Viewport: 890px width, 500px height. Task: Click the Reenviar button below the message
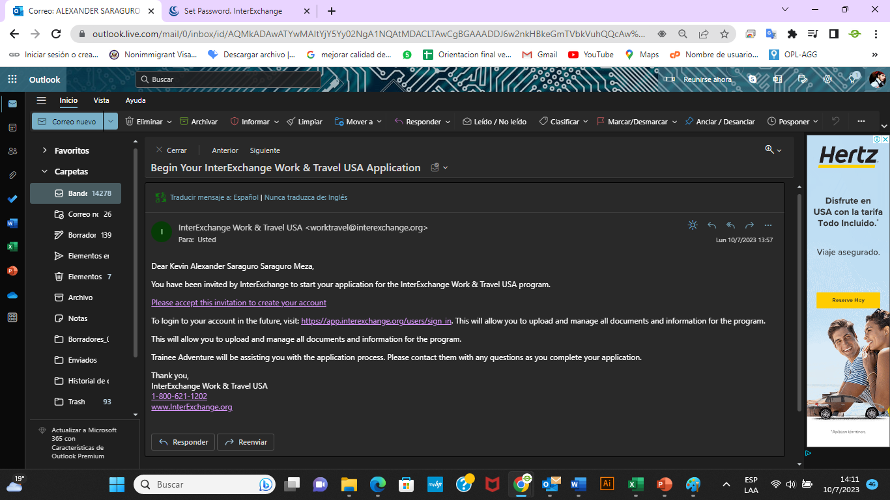pyautogui.click(x=246, y=442)
